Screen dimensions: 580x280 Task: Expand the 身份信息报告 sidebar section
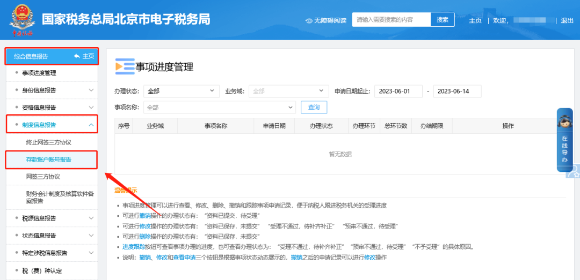point(91,90)
